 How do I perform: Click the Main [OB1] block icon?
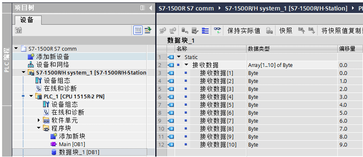tap(53, 144)
